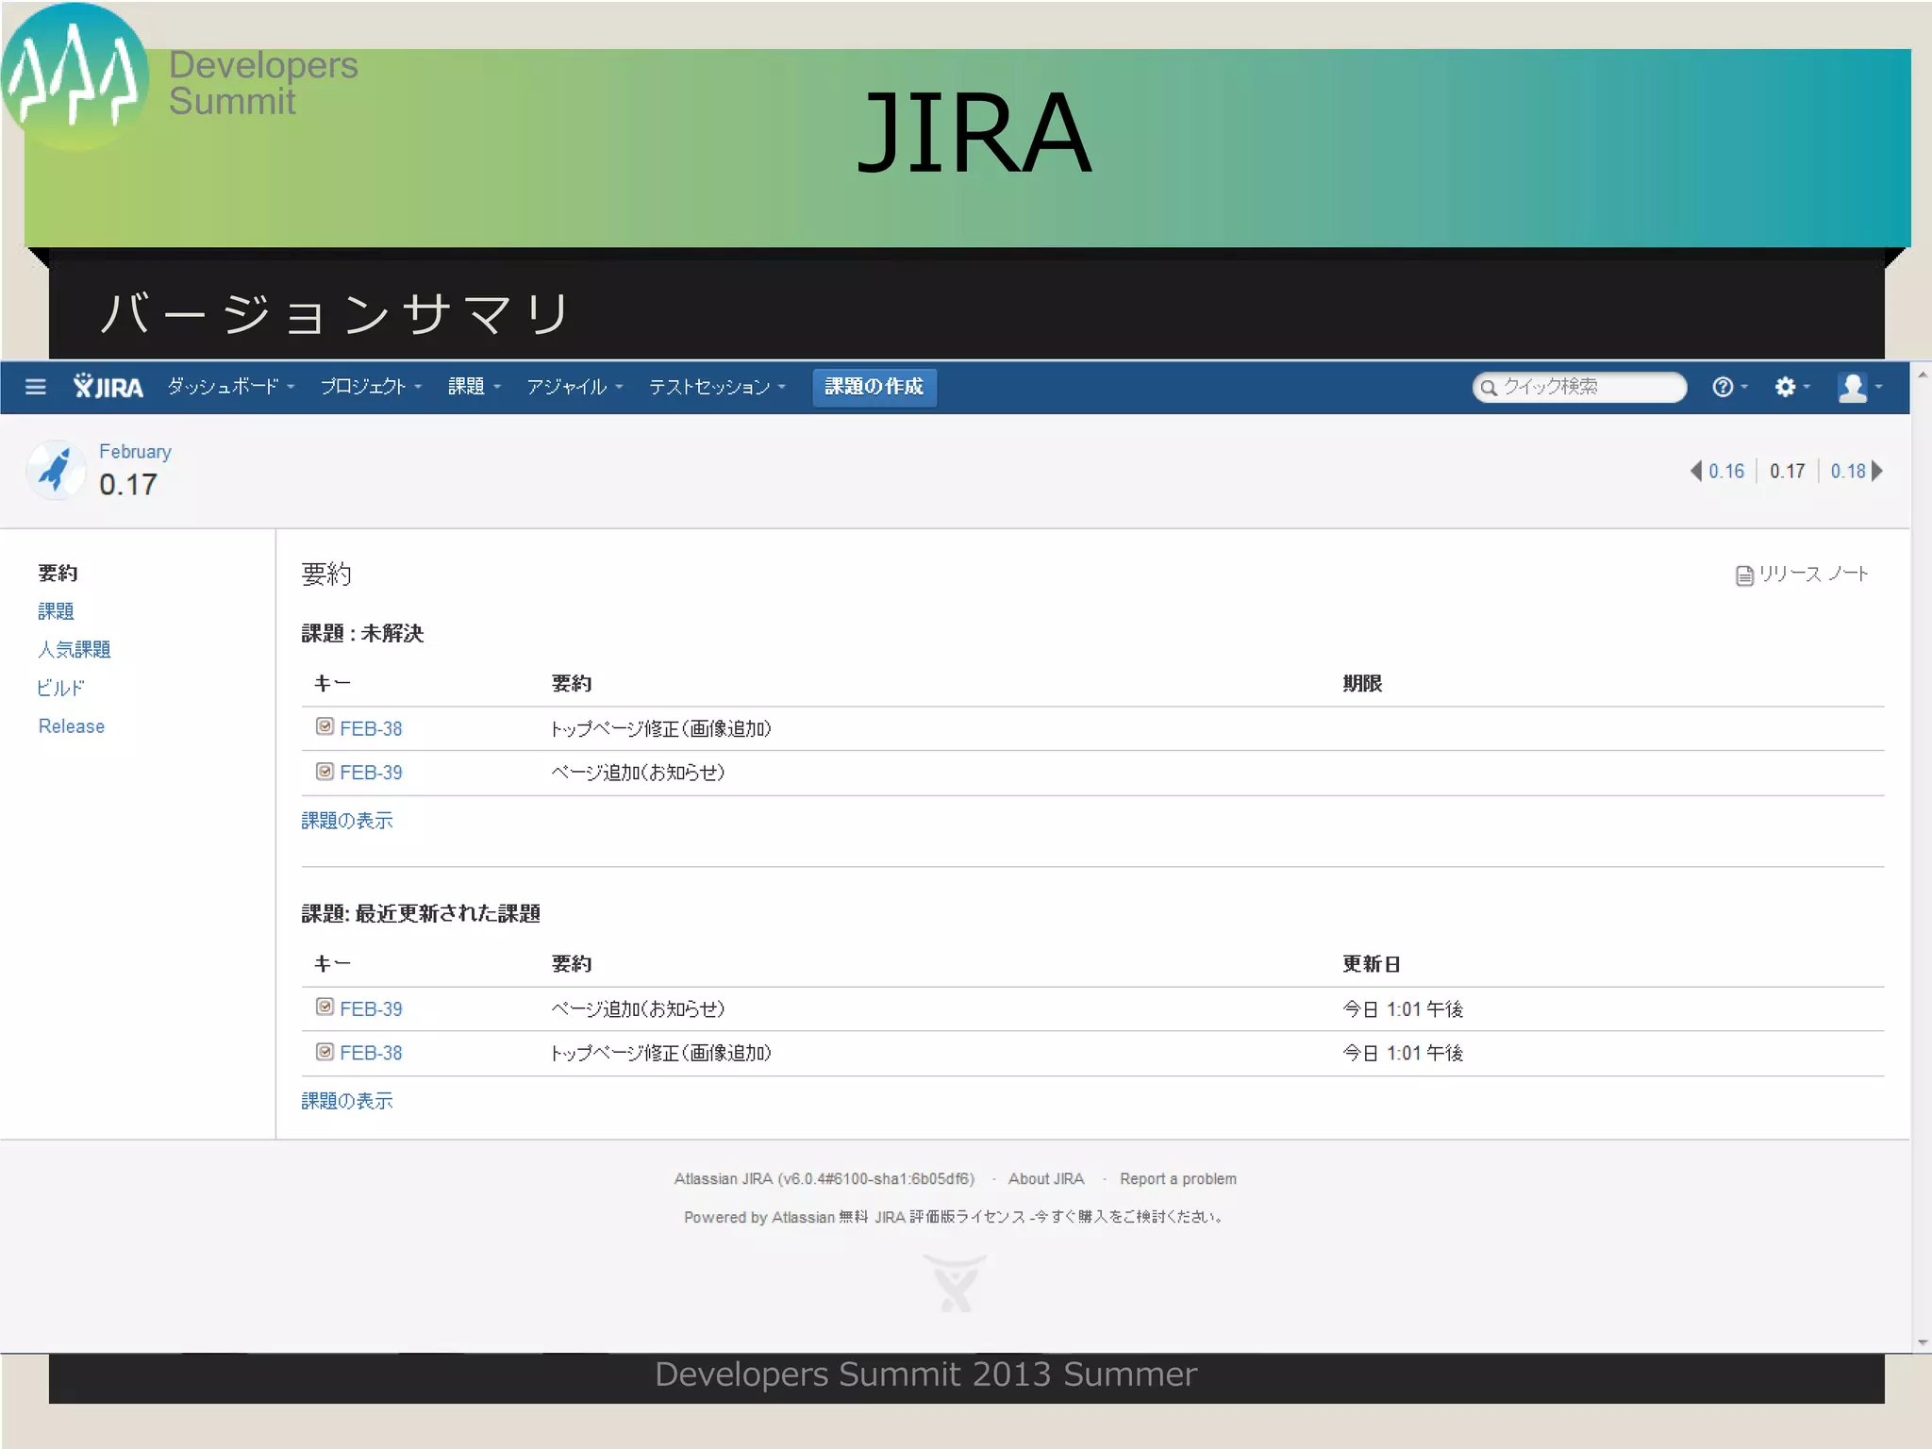Click the 更新日 column header
Viewport: 1932px width, 1449px height.
1372,963
